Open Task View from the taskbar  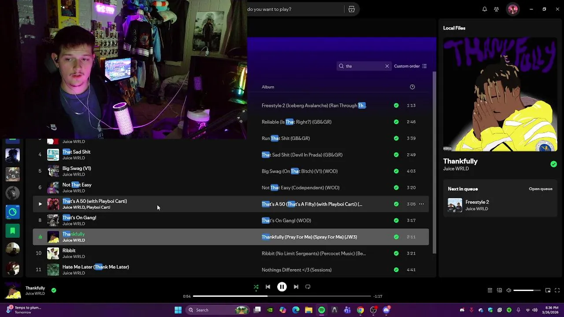coord(257,310)
